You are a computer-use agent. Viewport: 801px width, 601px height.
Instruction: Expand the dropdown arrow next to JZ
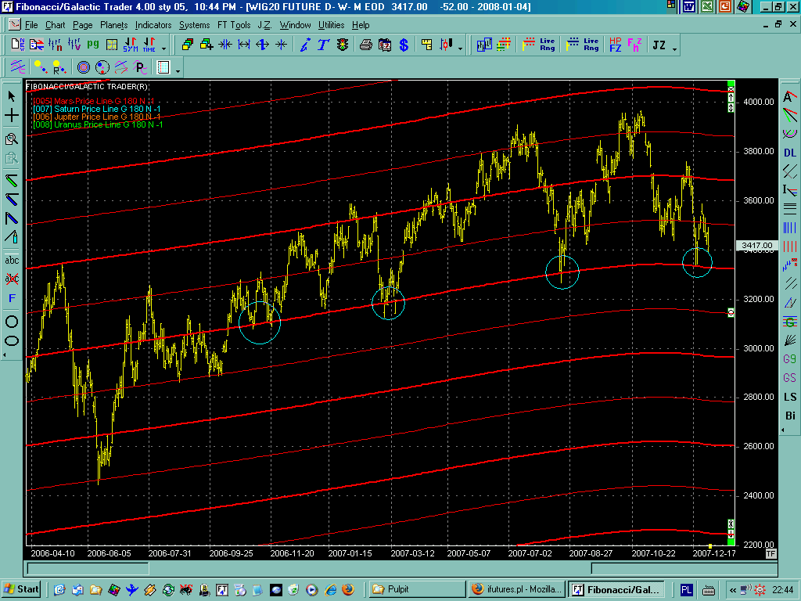click(675, 47)
